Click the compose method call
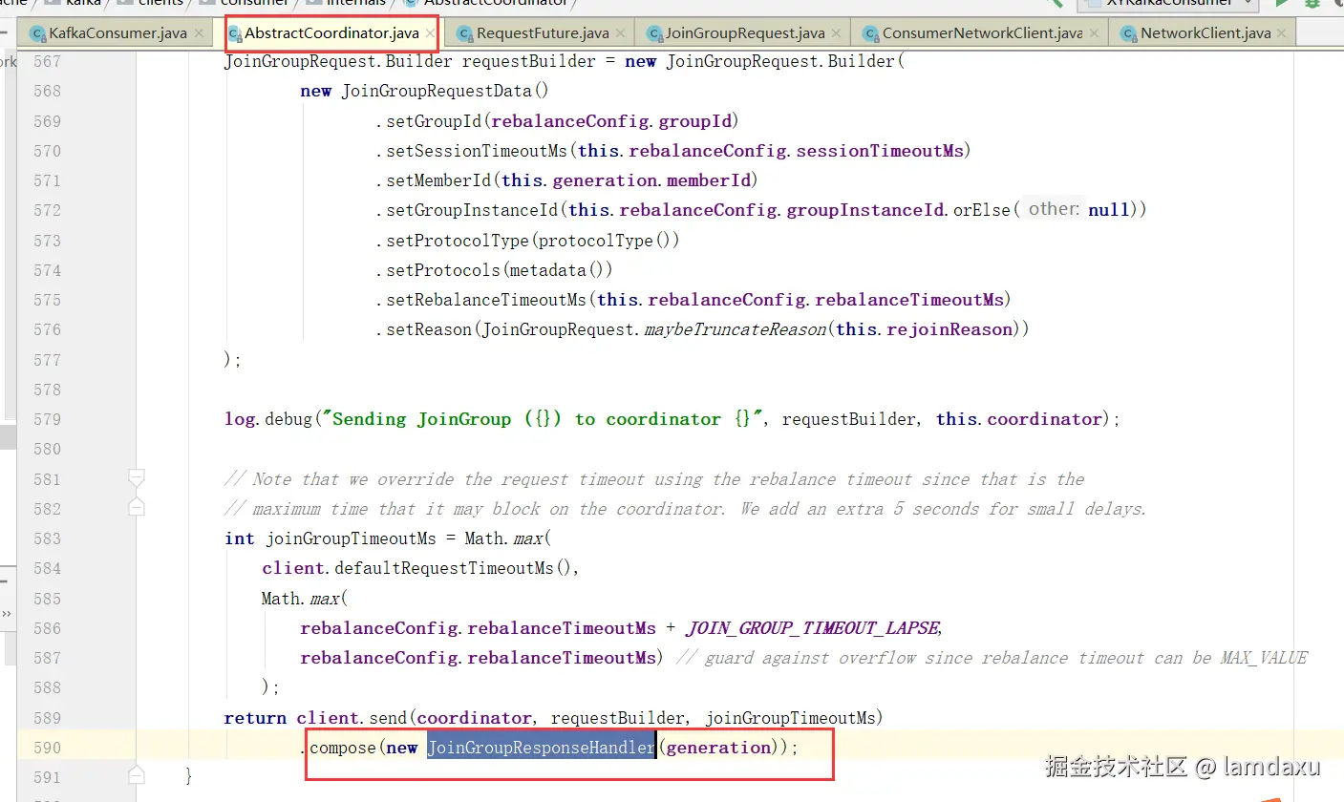Screen dimensions: 1344x802 (342, 748)
